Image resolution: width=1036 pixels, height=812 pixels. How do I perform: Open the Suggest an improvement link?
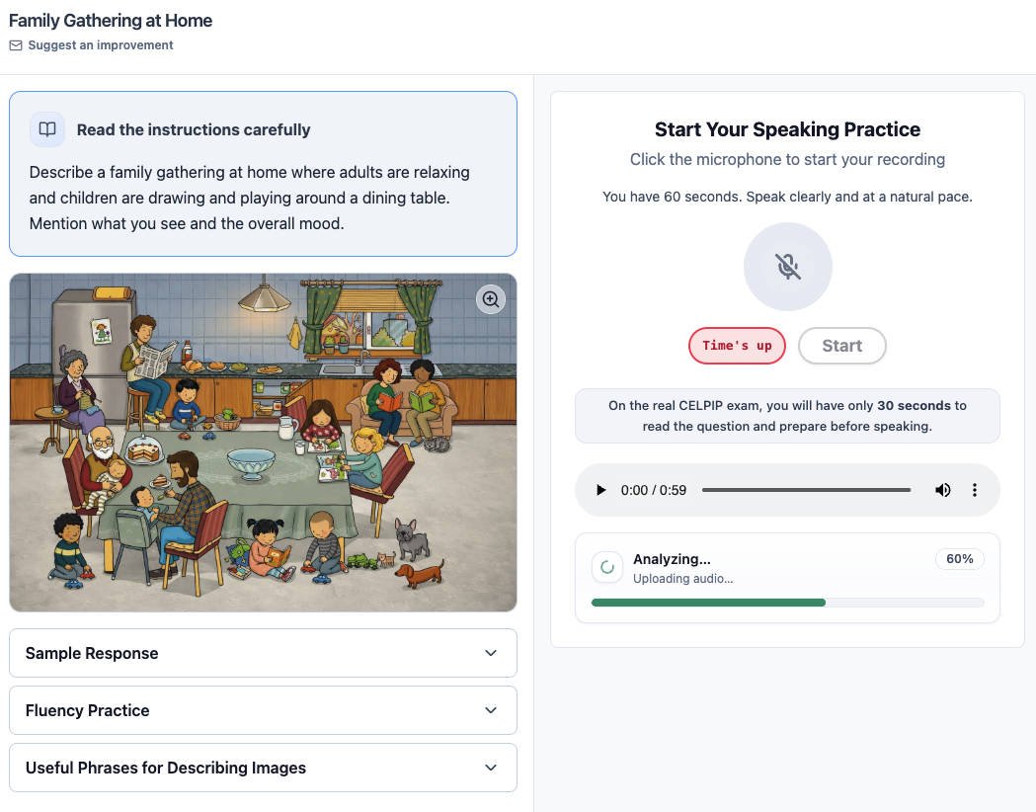tap(100, 44)
